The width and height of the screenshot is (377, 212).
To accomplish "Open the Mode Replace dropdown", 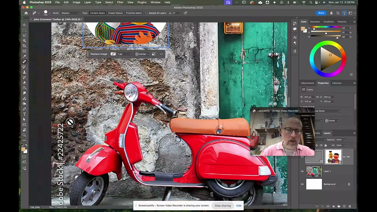I will (x=70, y=13).
